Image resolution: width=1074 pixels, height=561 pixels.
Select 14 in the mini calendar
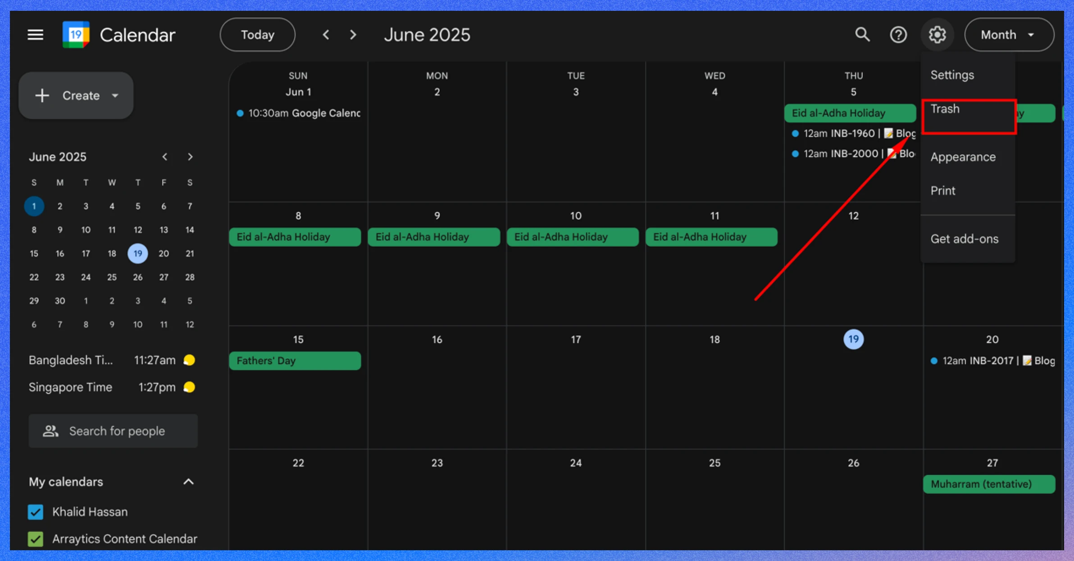click(x=190, y=230)
